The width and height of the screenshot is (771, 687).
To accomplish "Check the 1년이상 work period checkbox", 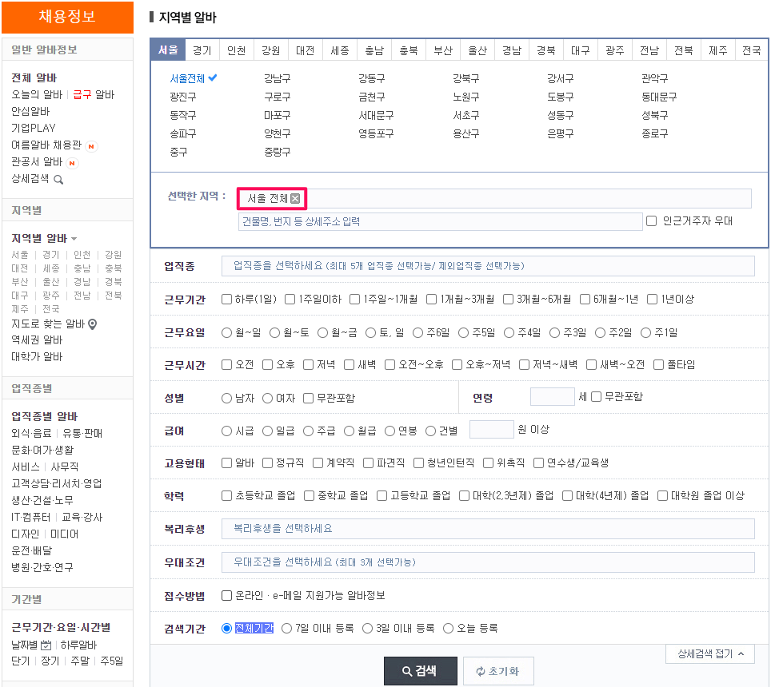I will (653, 299).
